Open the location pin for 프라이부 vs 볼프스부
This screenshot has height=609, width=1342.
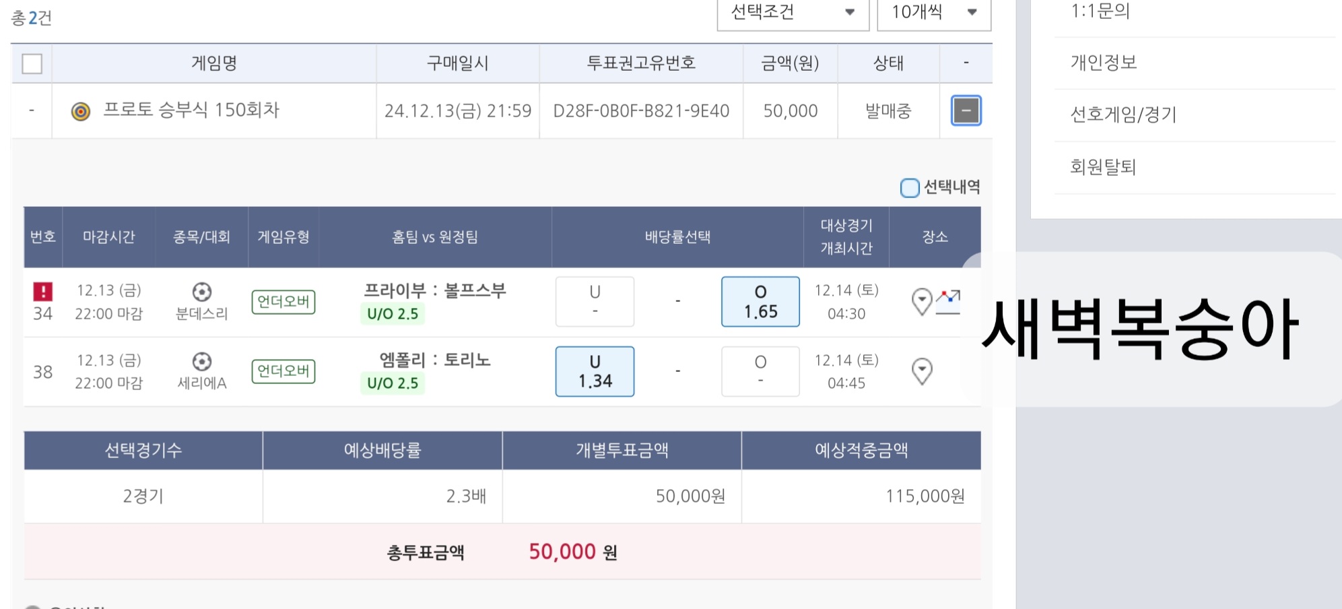click(x=921, y=301)
